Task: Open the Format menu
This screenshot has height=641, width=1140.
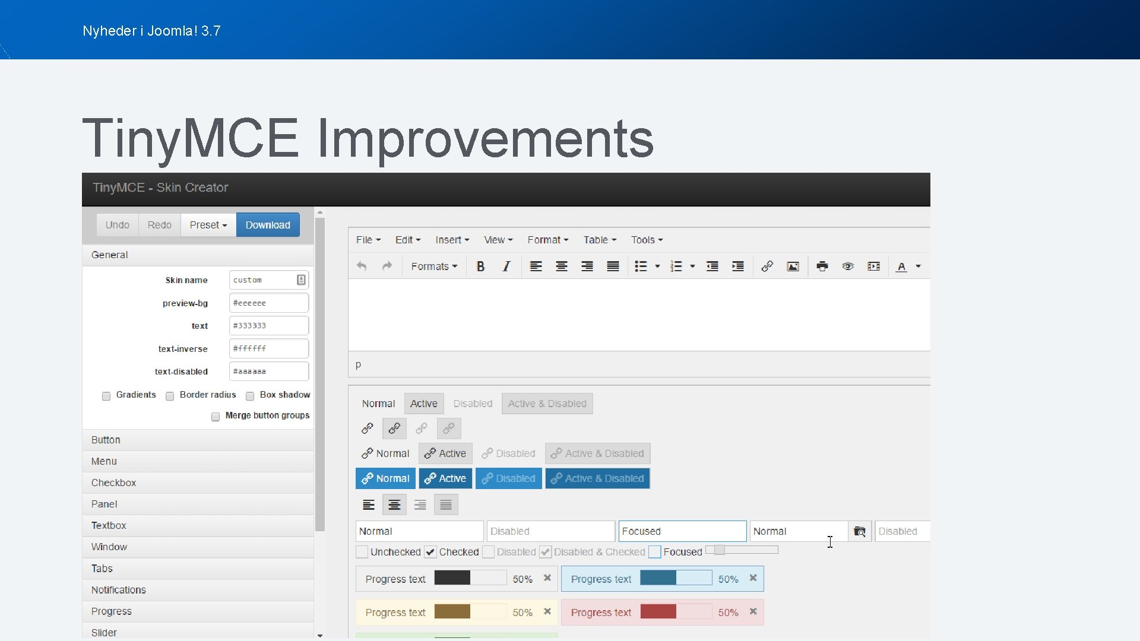Action: point(548,240)
